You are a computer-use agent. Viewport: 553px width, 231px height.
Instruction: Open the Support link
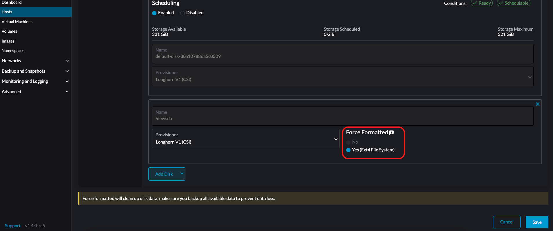click(13, 226)
